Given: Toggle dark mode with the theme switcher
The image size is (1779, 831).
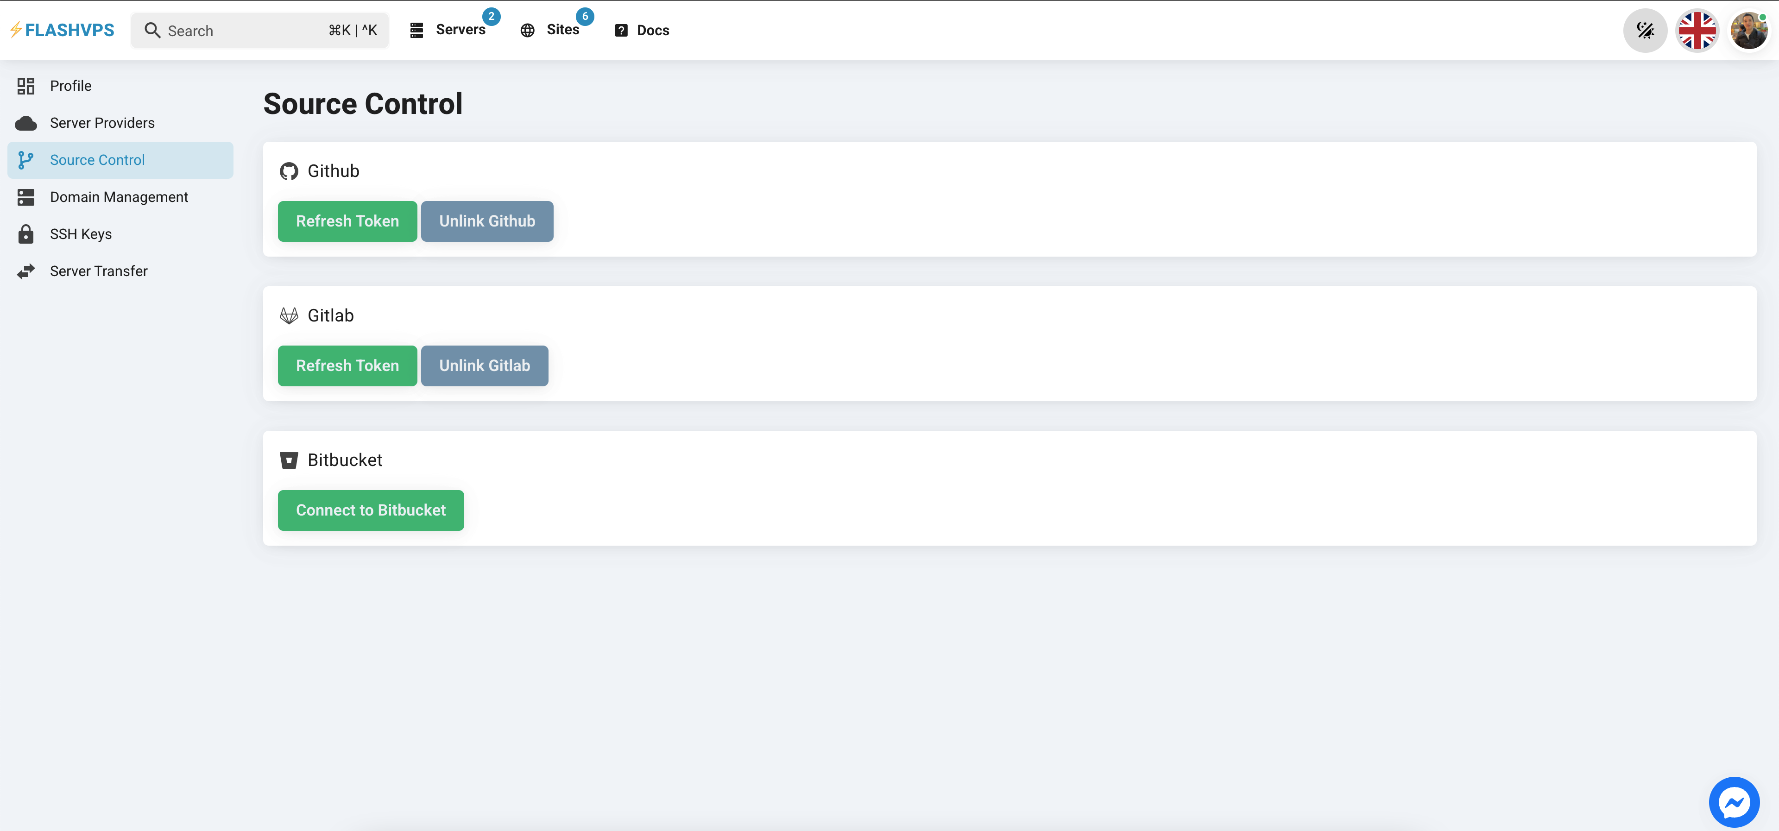Looking at the screenshot, I should pos(1645,30).
